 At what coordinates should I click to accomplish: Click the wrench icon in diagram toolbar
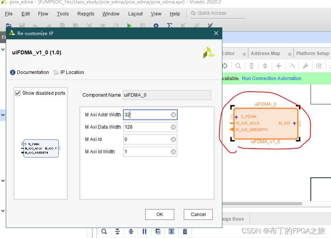(x=306, y=66)
